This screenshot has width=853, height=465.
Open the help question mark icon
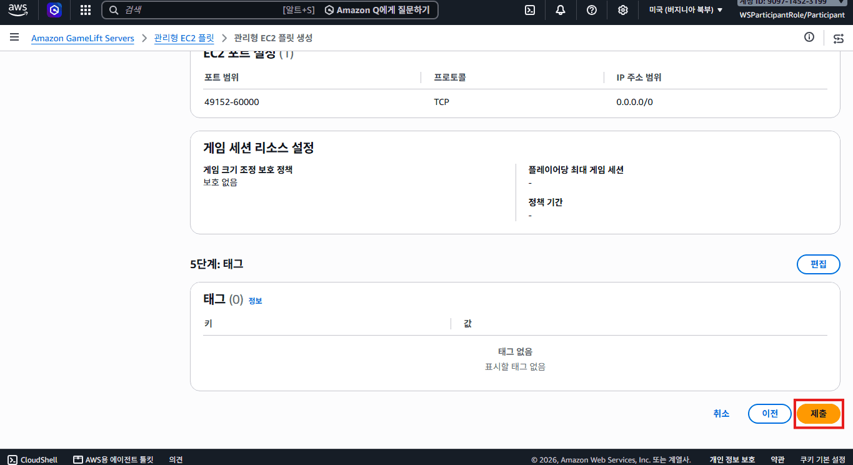pos(592,10)
